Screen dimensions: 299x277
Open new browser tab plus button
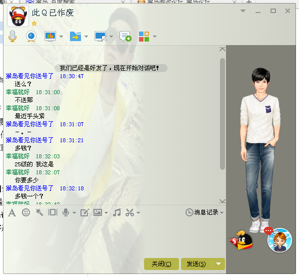(249, 2)
